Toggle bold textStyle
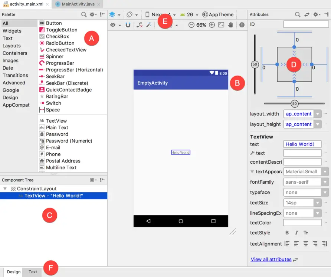Screen dimensions: 331x277 (287, 233)
